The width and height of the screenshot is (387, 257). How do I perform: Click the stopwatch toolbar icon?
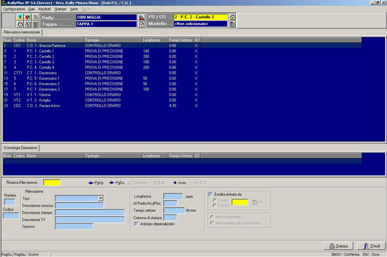(x=20, y=25)
